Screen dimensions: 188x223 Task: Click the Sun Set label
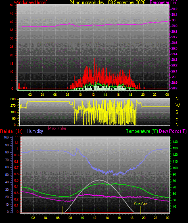pos(140,204)
